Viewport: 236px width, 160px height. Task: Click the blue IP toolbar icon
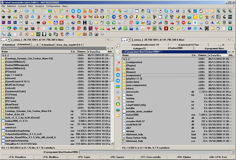click(189, 28)
